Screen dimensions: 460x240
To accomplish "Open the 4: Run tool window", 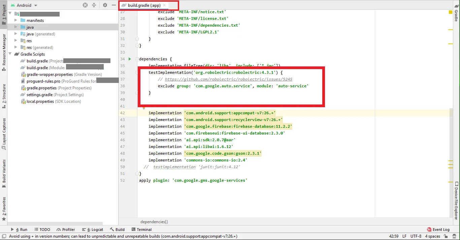I will [19, 230].
